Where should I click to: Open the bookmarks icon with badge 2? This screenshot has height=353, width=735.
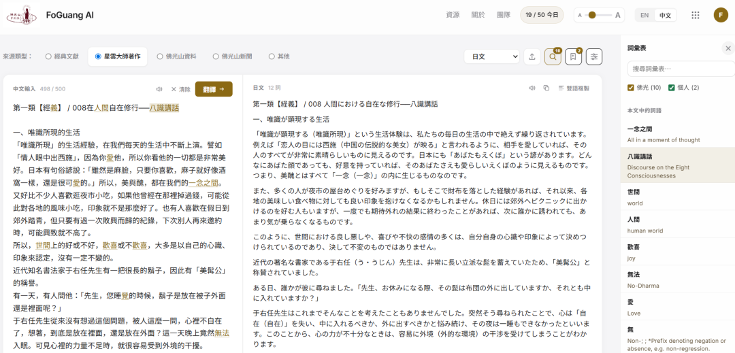point(573,56)
